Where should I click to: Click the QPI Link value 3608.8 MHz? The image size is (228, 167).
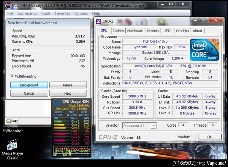pos(137,113)
